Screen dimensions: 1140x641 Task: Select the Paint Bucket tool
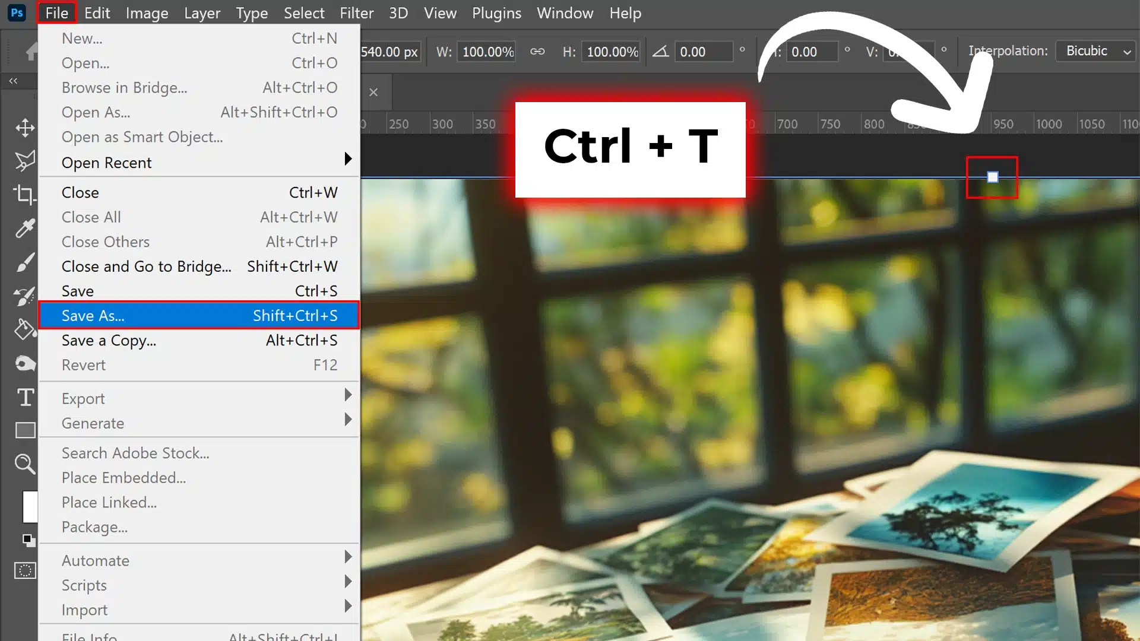(25, 329)
